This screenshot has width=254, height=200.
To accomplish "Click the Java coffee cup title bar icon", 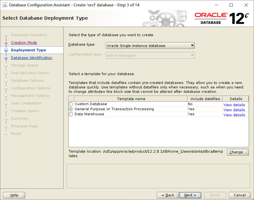I will coord(6,5).
